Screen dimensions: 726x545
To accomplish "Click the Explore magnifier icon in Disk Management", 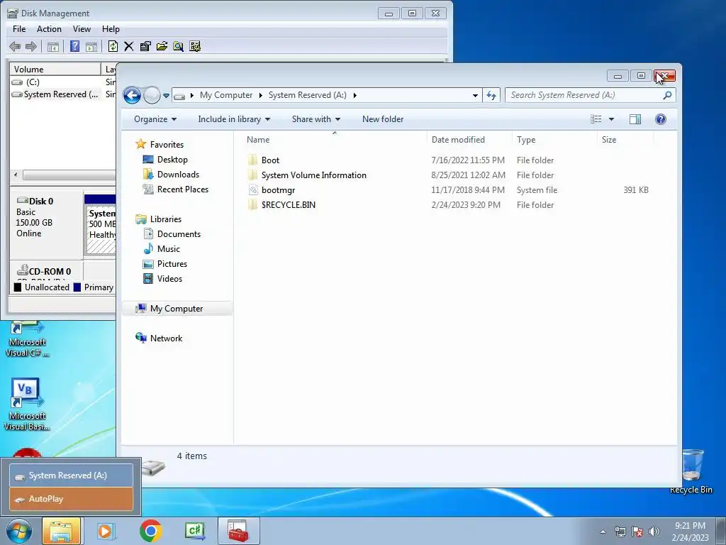I will (178, 46).
